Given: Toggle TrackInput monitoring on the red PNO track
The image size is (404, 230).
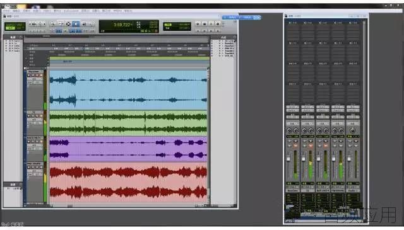Looking at the screenshot, I should [33, 168].
